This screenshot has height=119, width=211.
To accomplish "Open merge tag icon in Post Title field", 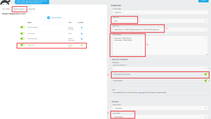I will [205, 29].
